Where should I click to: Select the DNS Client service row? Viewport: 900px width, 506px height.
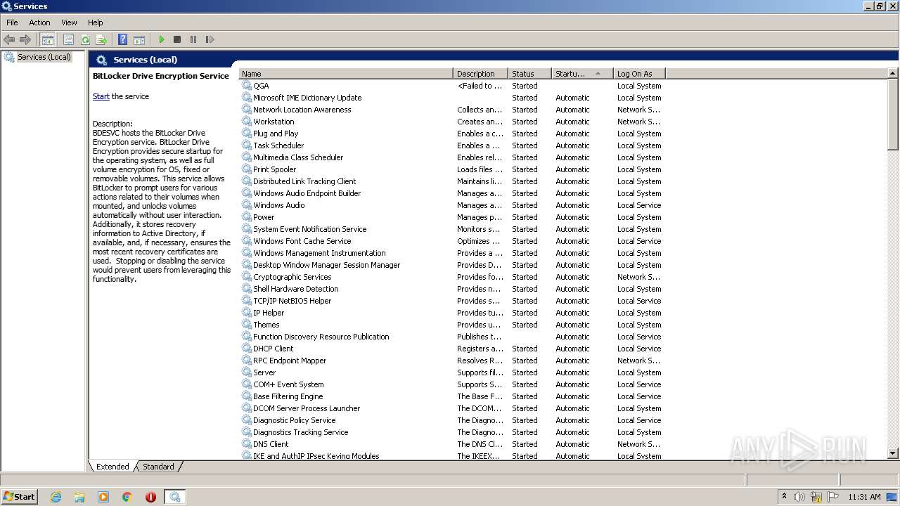tap(451, 444)
